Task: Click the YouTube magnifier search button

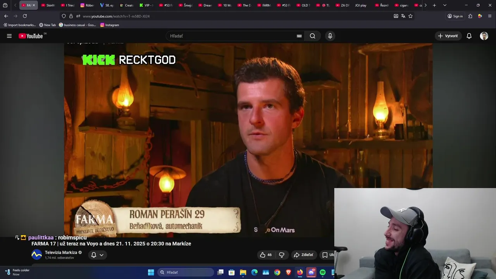Action: click(x=313, y=36)
